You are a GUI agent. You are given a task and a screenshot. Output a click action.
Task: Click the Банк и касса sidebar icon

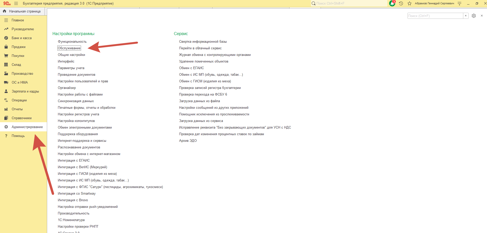(x=6, y=38)
